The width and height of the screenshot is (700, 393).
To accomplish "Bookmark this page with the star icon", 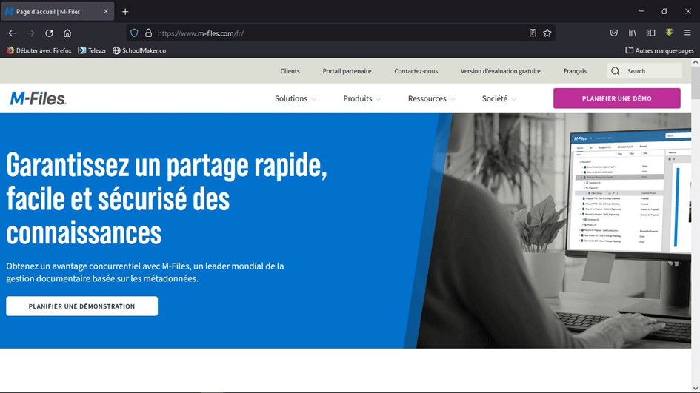I will pyautogui.click(x=547, y=33).
